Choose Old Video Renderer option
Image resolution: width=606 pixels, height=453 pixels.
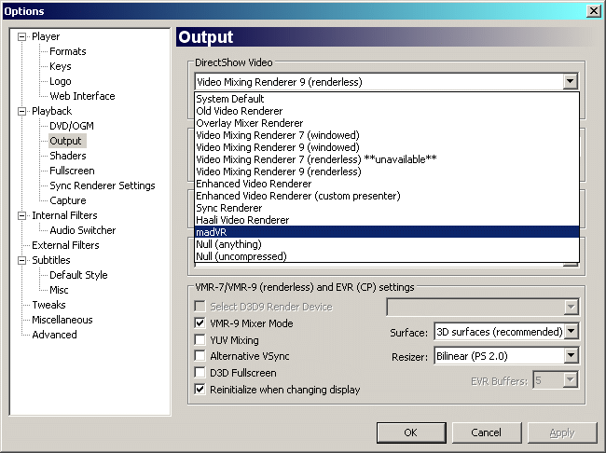pyautogui.click(x=387, y=111)
